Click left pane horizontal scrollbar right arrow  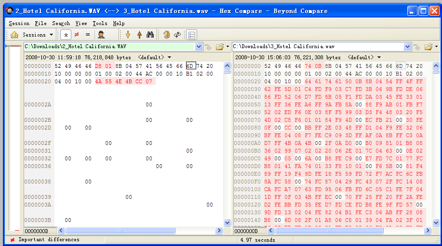(219, 231)
